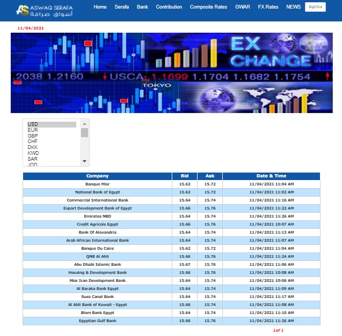Select KWD in the currency list
Viewport: 342px width, 336px height.
[x=52, y=153]
